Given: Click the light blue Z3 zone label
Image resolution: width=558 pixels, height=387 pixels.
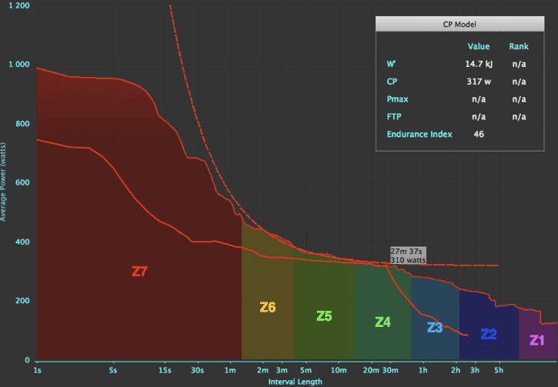Looking at the screenshot, I should click(x=435, y=328).
